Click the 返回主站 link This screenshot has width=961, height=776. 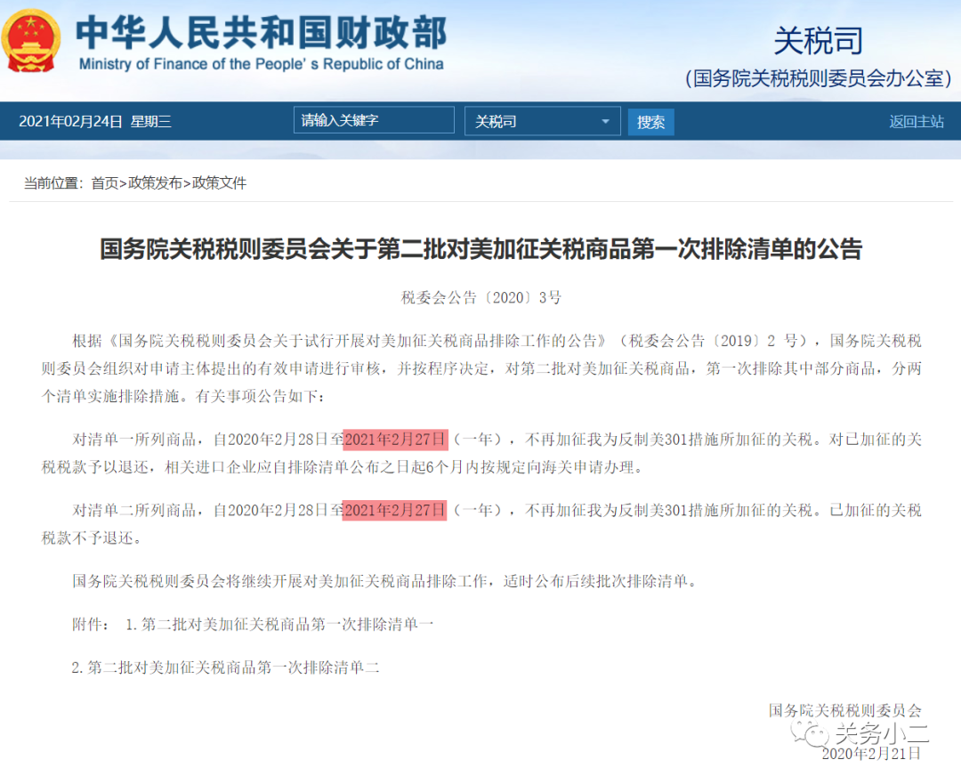[917, 121]
